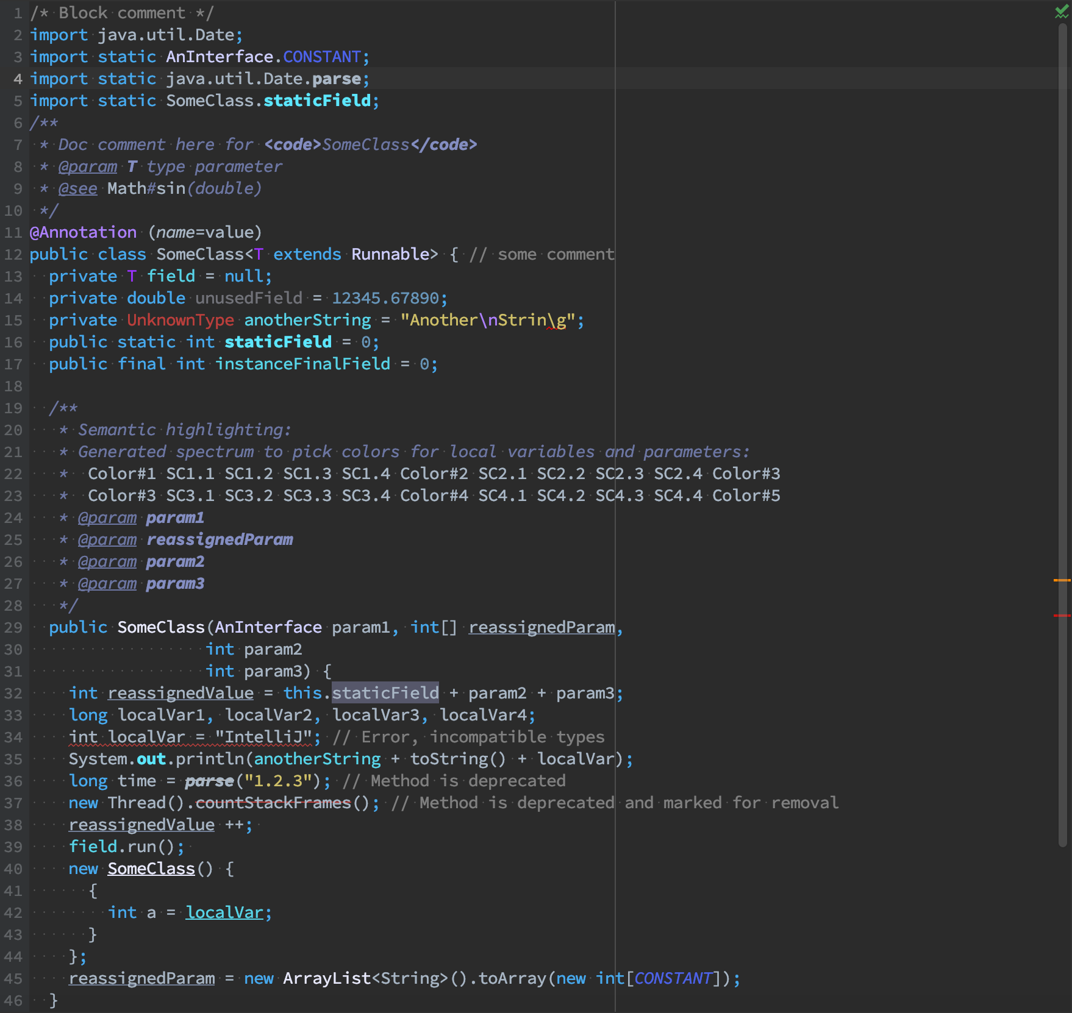Click 'instanceFinalField' on line 17
1072x1013 pixels.
pyautogui.click(x=302, y=364)
